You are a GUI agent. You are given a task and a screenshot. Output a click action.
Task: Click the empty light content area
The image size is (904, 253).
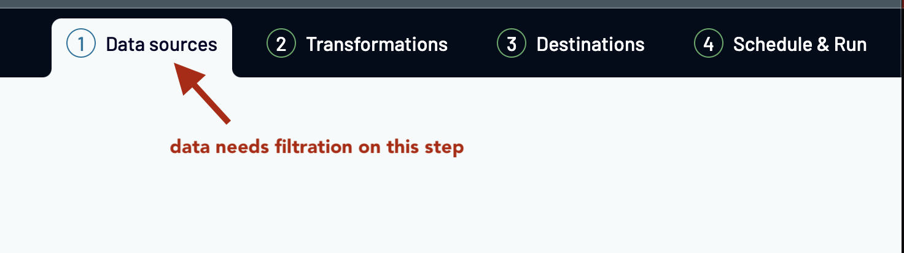point(553,197)
